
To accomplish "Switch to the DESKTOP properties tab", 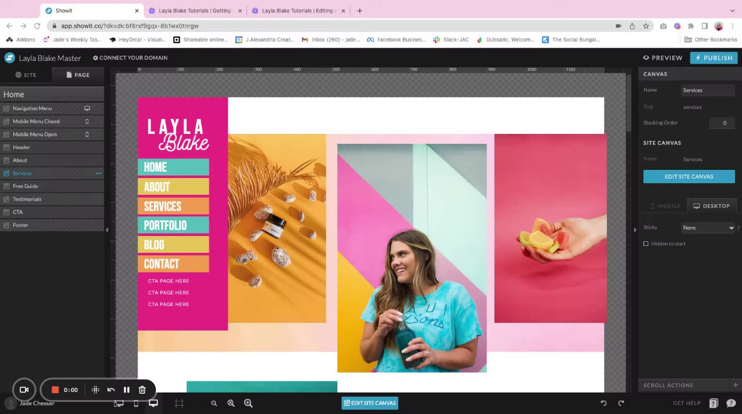I will coord(712,206).
